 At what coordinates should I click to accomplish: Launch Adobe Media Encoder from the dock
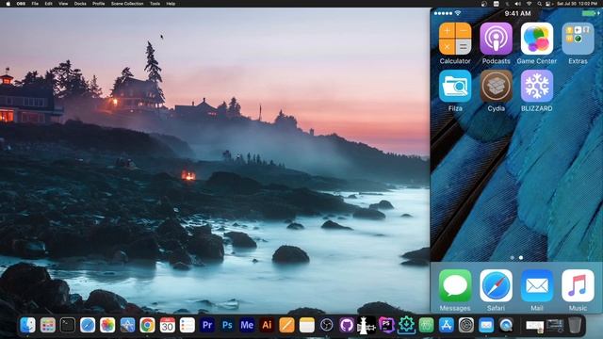(x=247, y=325)
